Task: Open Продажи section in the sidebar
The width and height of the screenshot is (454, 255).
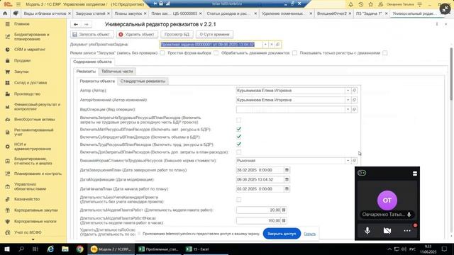Action: coord(22,60)
